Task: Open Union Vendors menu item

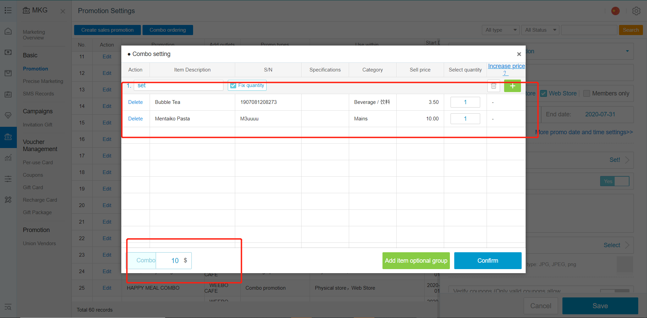Action: [39, 243]
